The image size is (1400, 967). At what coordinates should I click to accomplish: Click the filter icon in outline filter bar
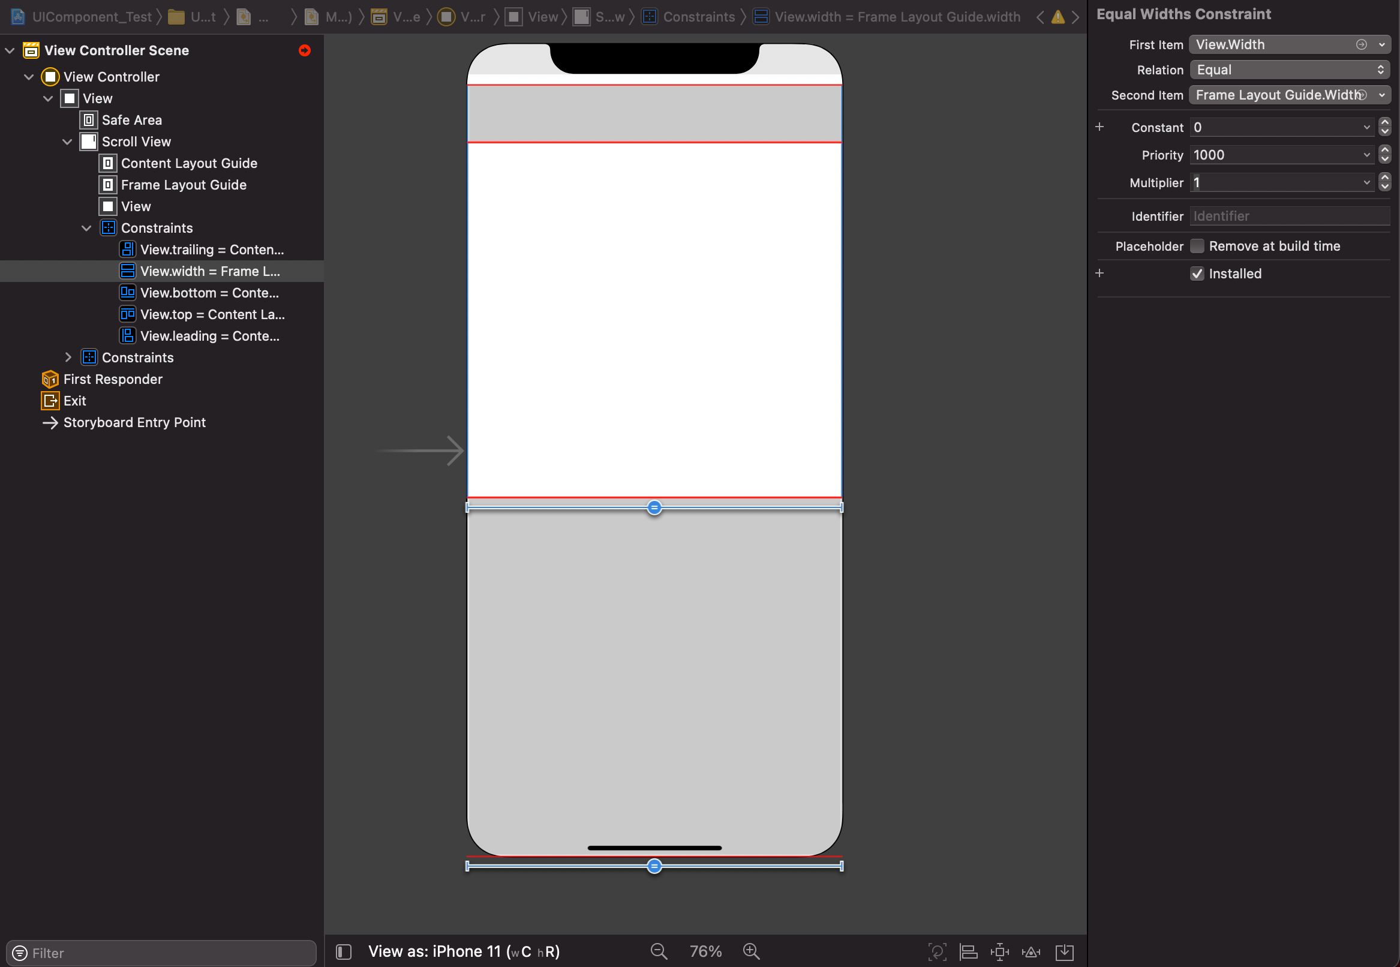20,953
